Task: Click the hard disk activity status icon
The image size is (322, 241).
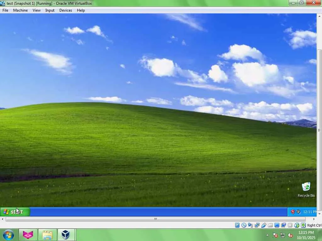Action: click(x=237, y=225)
